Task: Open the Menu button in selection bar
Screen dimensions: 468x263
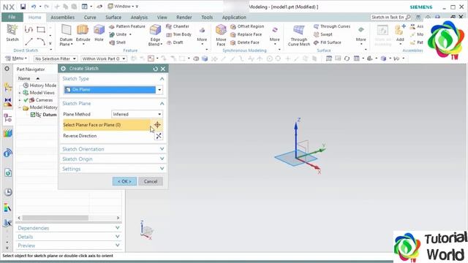Action: (16, 58)
